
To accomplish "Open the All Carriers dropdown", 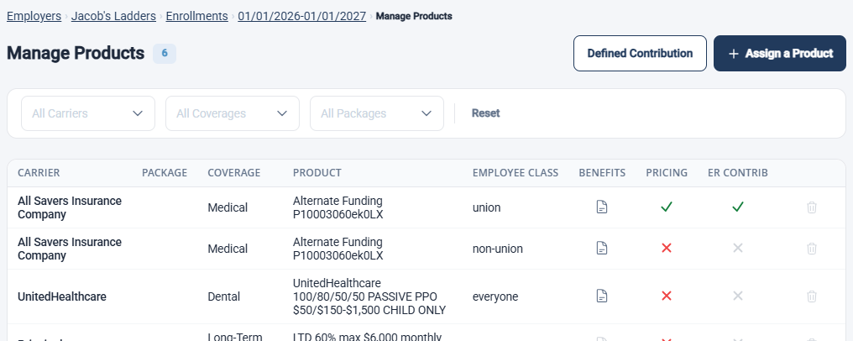I will point(88,113).
